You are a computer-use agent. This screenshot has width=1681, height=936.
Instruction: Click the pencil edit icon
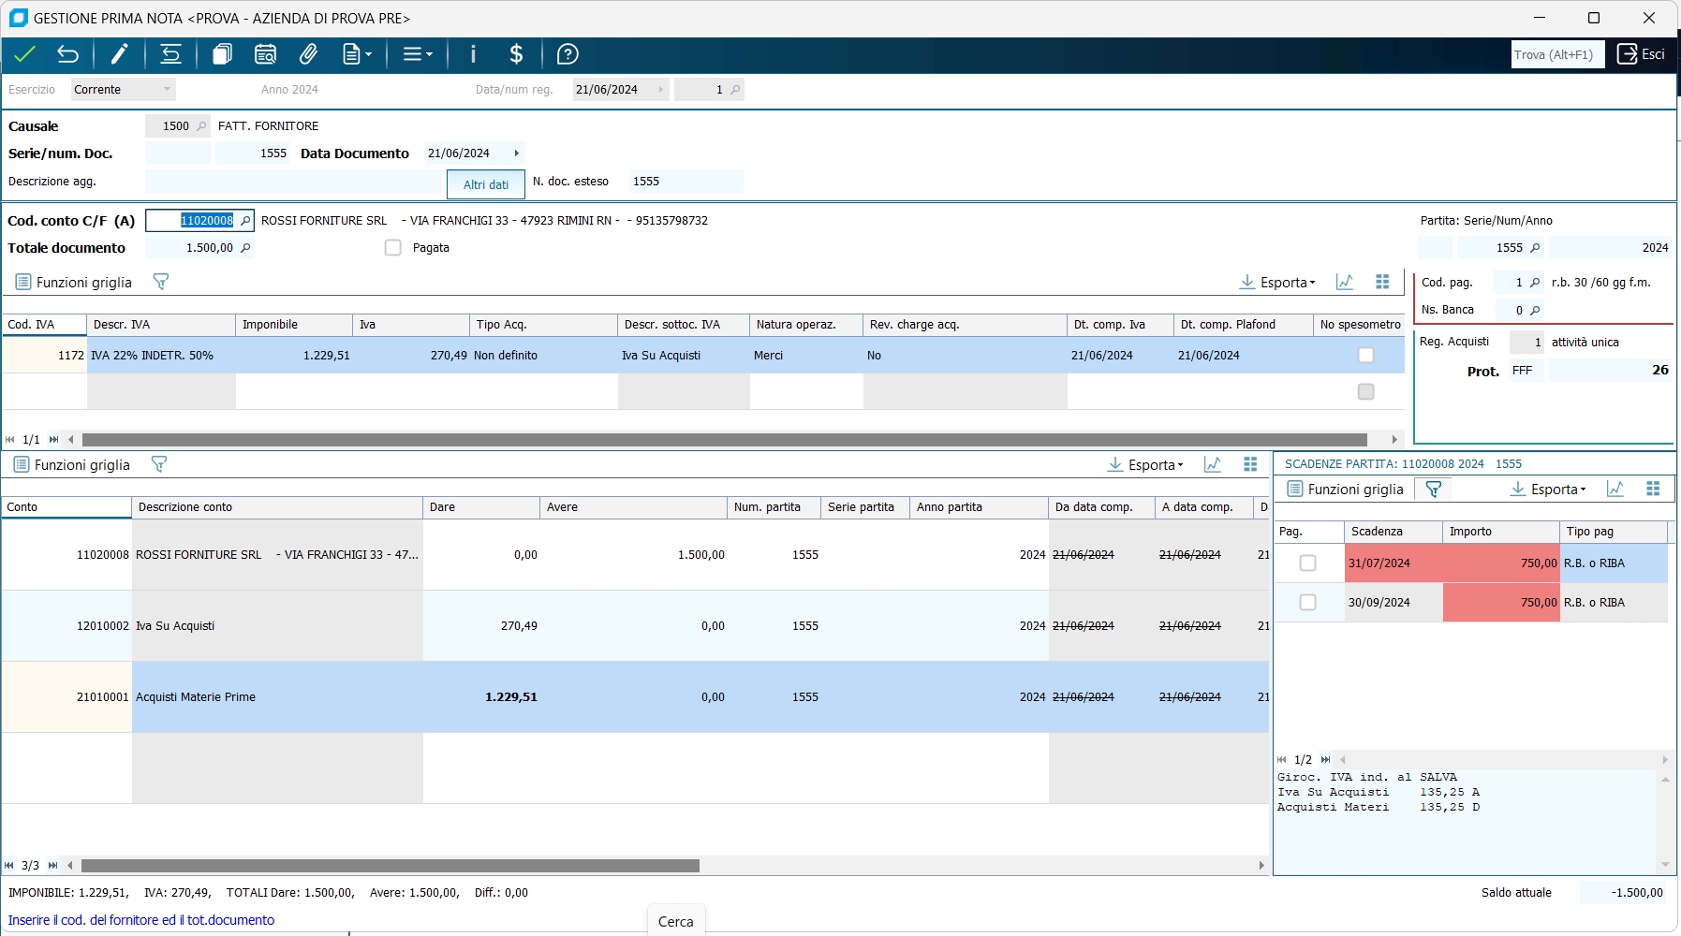[119, 54]
